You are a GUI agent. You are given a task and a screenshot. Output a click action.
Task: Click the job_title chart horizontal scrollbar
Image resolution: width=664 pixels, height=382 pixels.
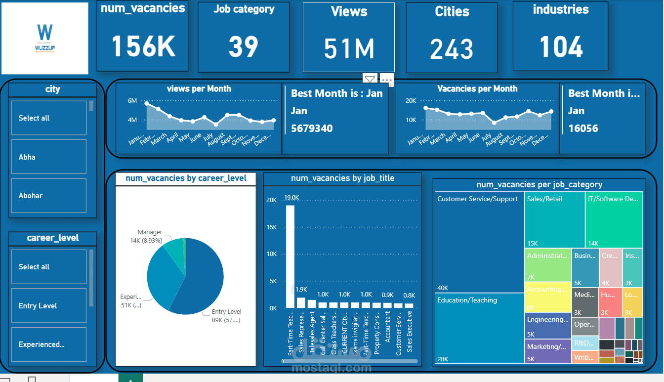(x=350, y=361)
